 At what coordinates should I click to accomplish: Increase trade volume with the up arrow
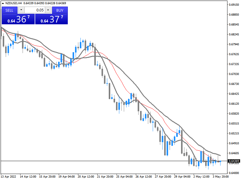point(48,10)
